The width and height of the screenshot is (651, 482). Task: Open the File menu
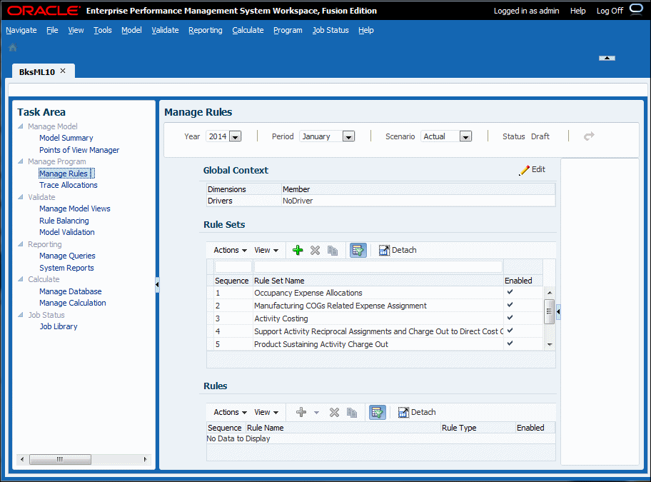coord(52,30)
